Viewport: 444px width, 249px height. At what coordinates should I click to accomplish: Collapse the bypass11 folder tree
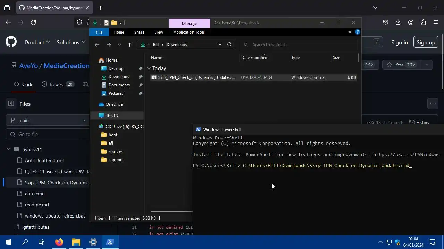point(8,149)
